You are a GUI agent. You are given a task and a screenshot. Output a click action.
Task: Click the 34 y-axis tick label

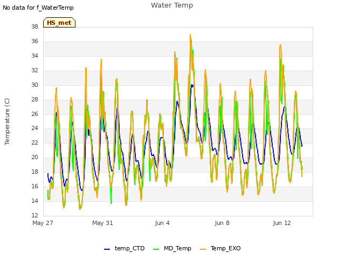[34, 56]
